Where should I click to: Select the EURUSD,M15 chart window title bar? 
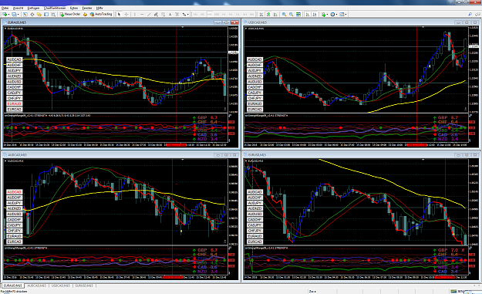(x=361, y=154)
